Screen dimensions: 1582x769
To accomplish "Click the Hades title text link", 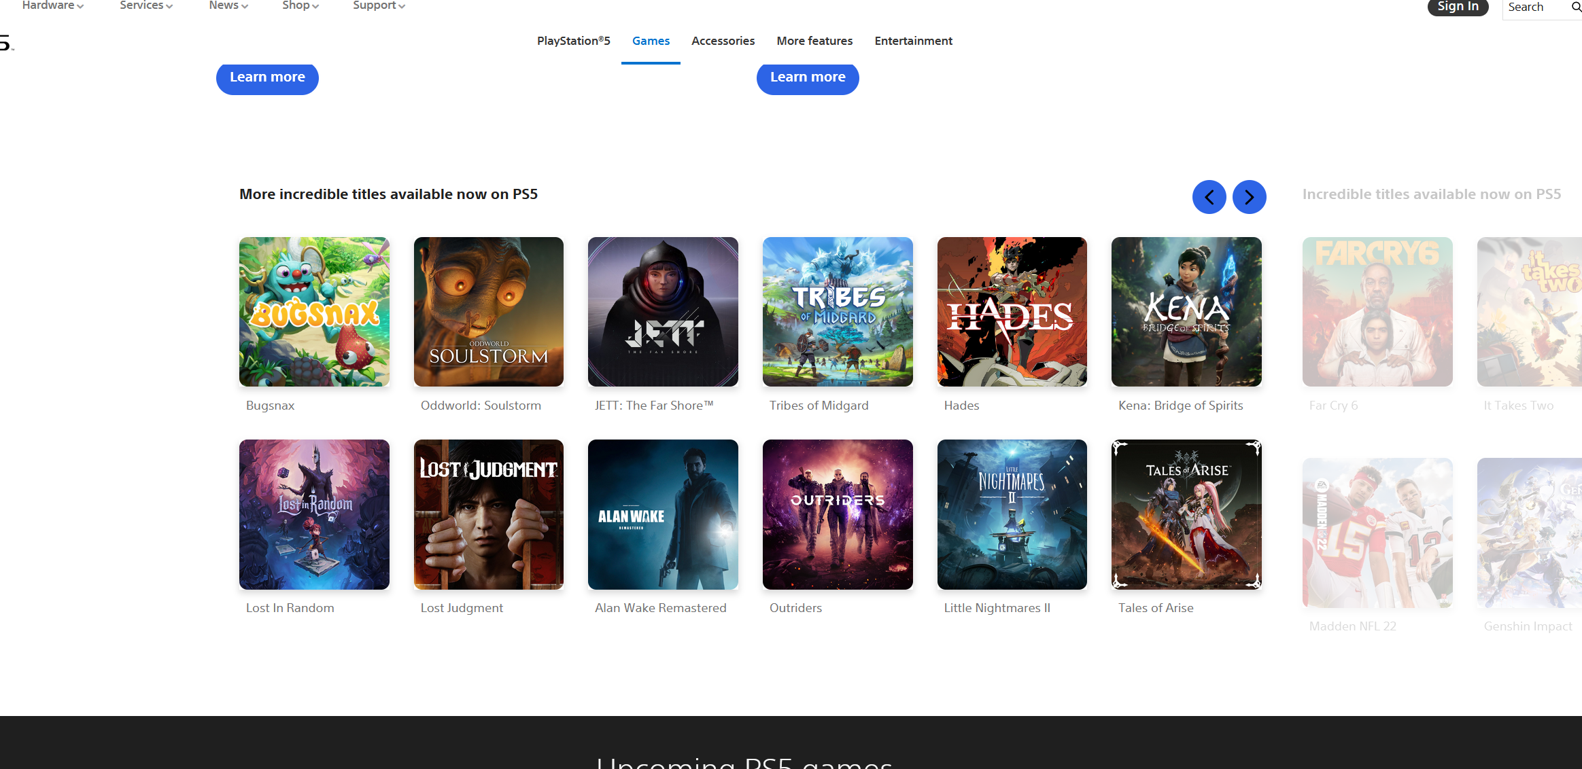I will (961, 406).
